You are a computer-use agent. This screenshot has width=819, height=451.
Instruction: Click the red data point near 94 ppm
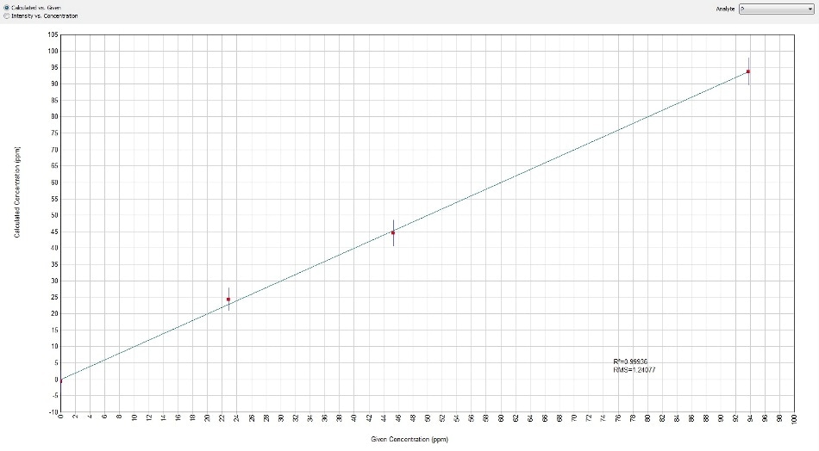pos(748,71)
